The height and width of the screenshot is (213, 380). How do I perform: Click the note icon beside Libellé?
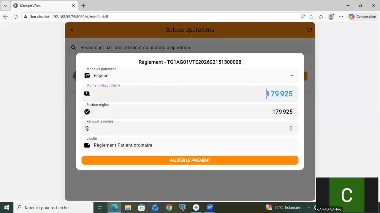tap(87, 145)
